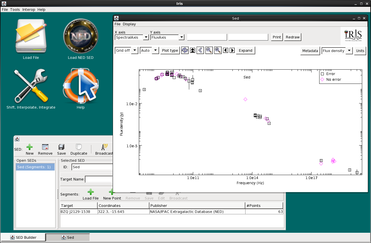The height and width of the screenshot is (243, 371).
Task: Click the Redraw button
Action: click(293, 37)
